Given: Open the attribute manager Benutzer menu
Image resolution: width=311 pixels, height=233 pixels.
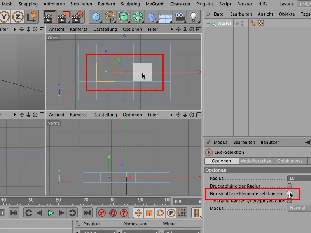Looking at the screenshot, I should click(x=270, y=142).
